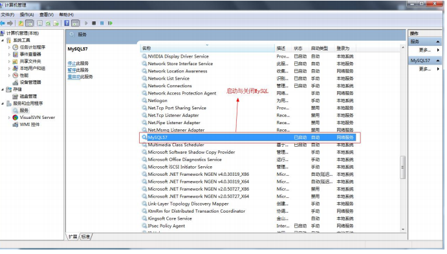Click the Export List toolbar icon

pyautogui.click(x=56, y=23)
